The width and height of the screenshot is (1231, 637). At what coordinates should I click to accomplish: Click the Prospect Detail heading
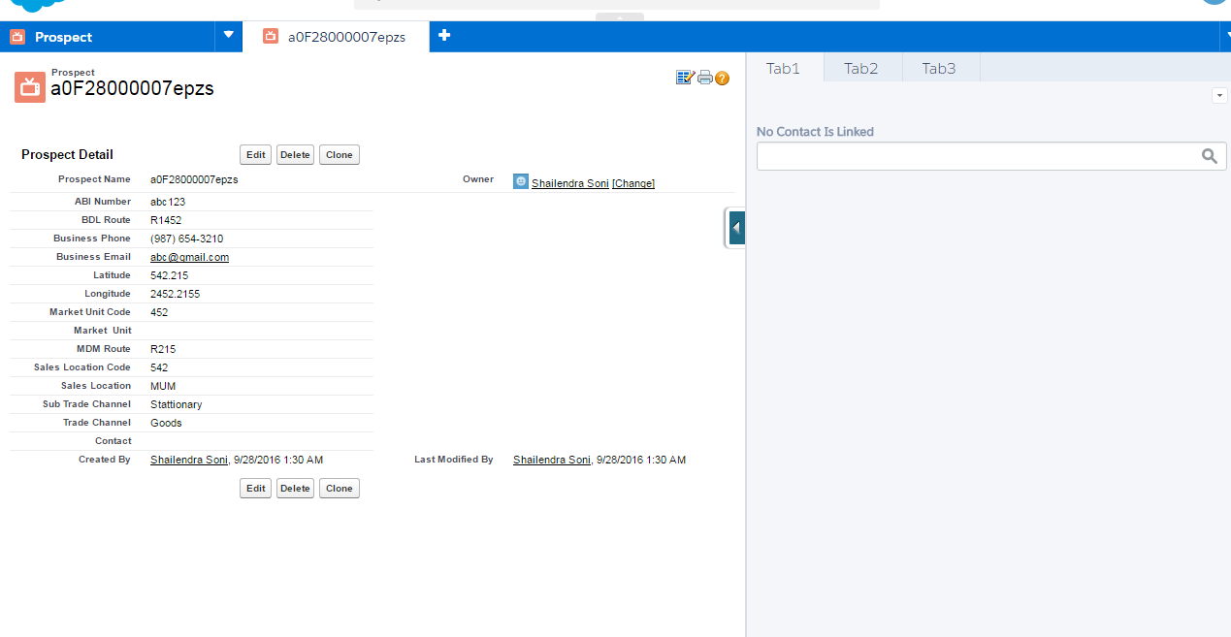(67, 154)
